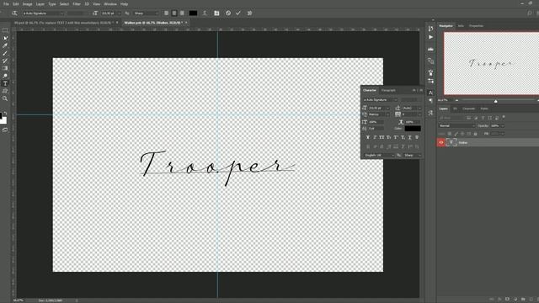Open font size dropdown in options bar
Image resolution: width=539 pixels, height=303 pixels.
[119, 13]
